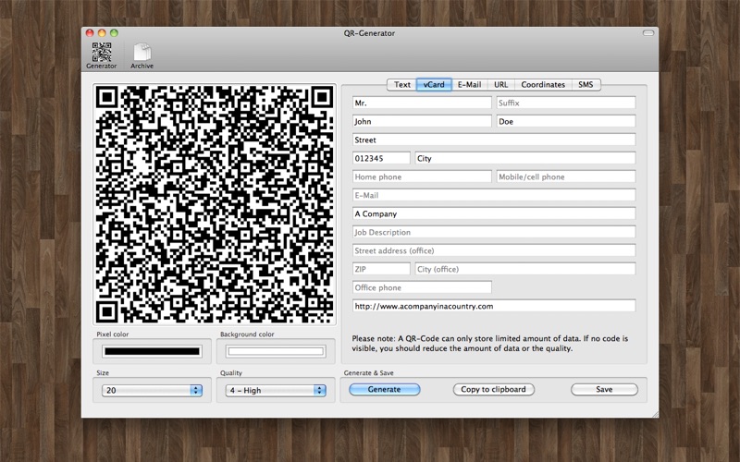
Task: Expand the Size dropdown
Action: click(152, 391)
